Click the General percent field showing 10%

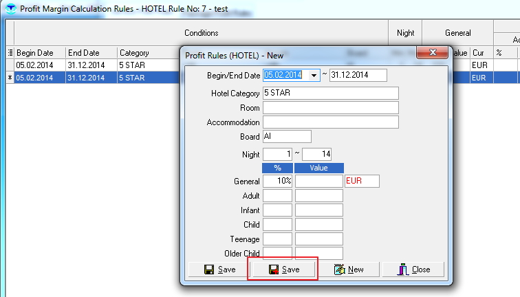click(x=277, y=181)
